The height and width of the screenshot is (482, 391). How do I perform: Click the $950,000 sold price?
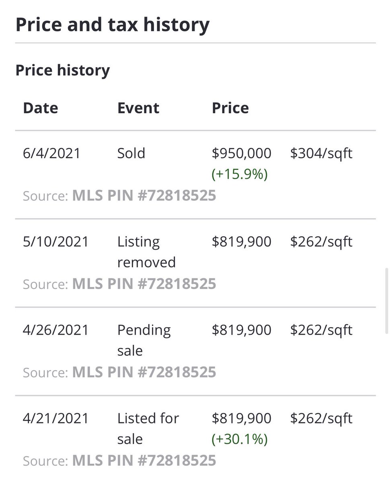(241, 153)
